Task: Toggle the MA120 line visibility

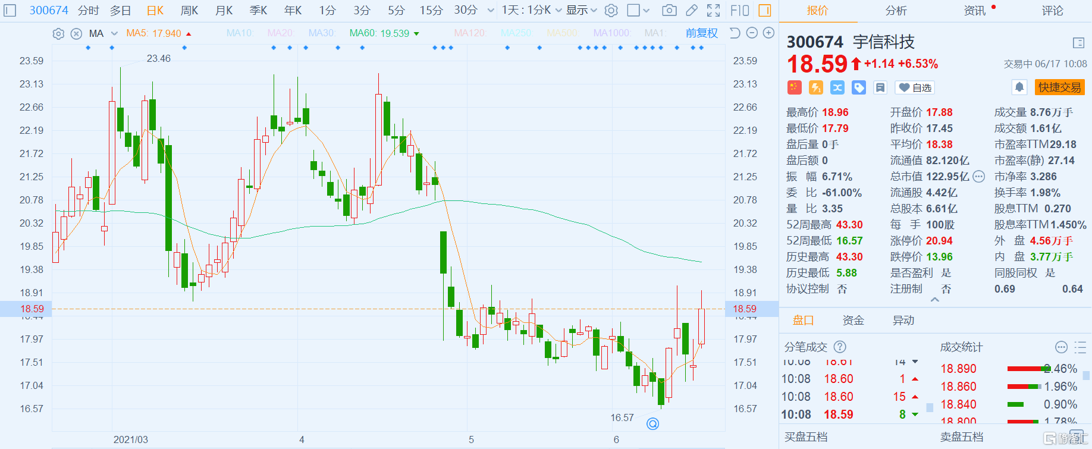Action: [470, 33]
